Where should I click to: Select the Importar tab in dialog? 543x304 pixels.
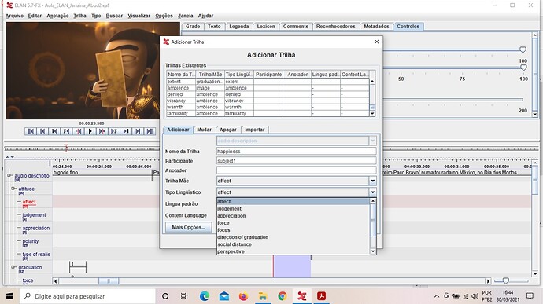click(x=254, y=130)
